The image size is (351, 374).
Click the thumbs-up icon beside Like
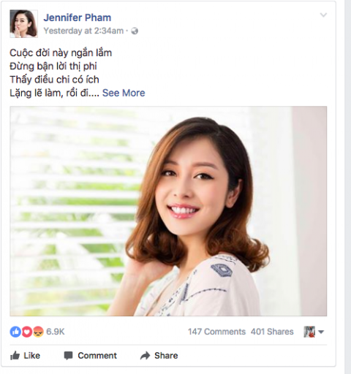[x=15, y=356]
